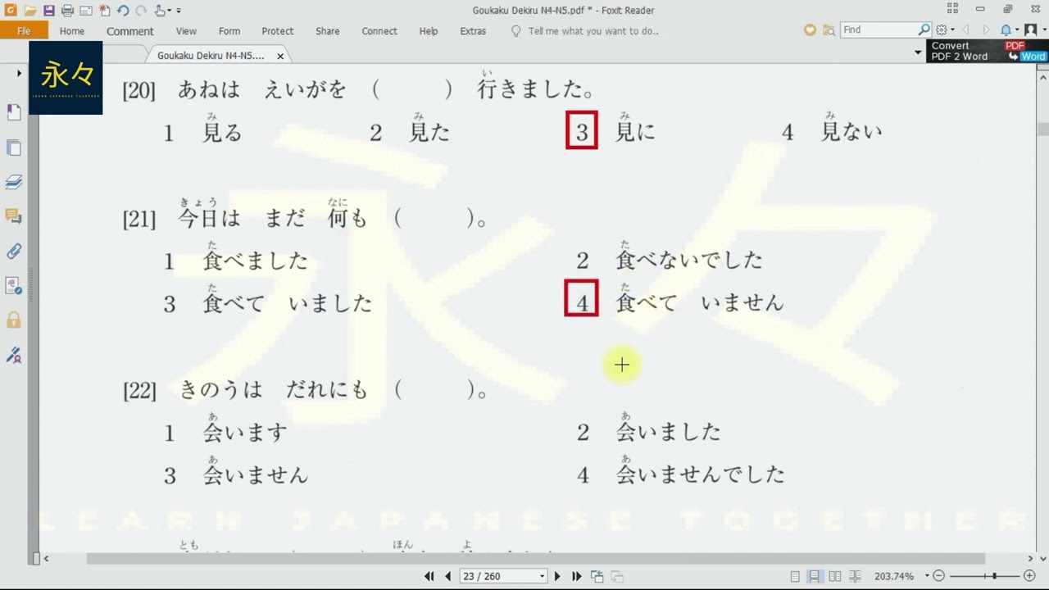This screenshot has height=590, width=1049.
Task: Open the Attachments paperclip panel
Action: 13,251
